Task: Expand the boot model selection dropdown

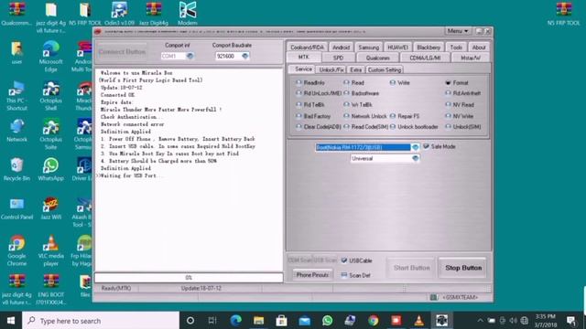Action: 415,147
